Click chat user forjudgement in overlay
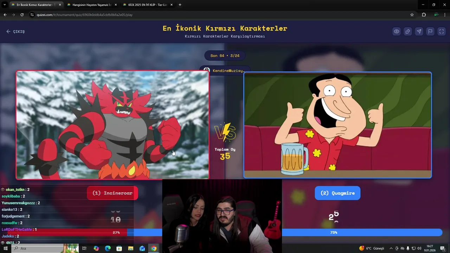The width and height of the screenshot is (450, 253). [x=13, y=216]
